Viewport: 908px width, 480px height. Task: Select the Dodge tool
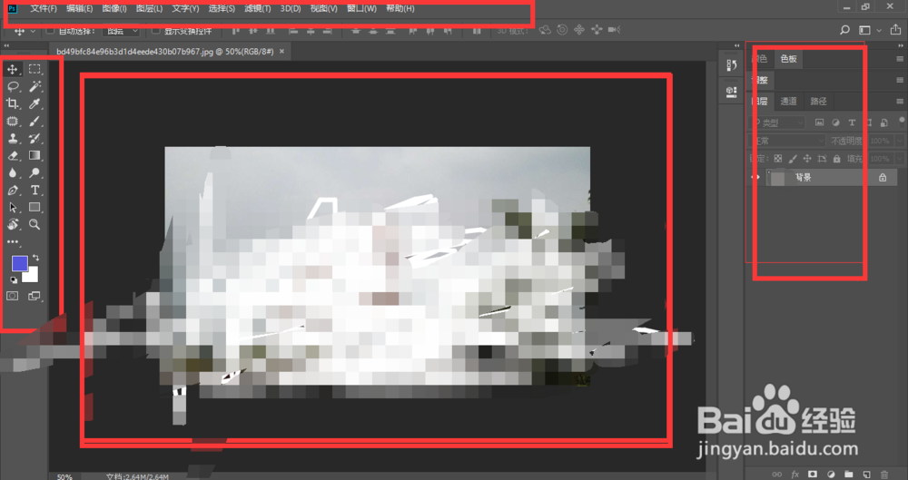click(35, 172)
